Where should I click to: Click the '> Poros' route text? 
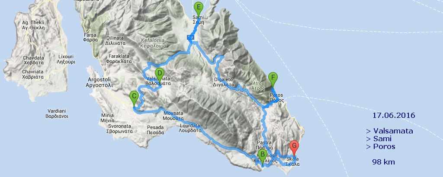(x=381, y=146)
